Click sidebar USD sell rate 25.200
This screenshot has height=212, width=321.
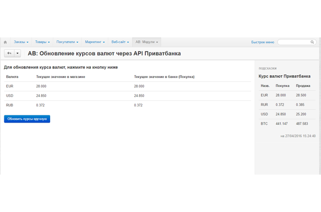301,114
